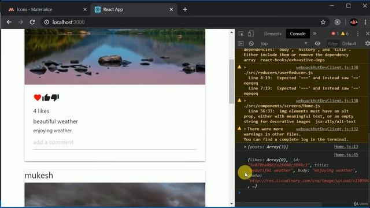The width and height of the screenshot is (370, 208).
Task: Click the 'beautiful weather' post title
Action: click(55, 121)
